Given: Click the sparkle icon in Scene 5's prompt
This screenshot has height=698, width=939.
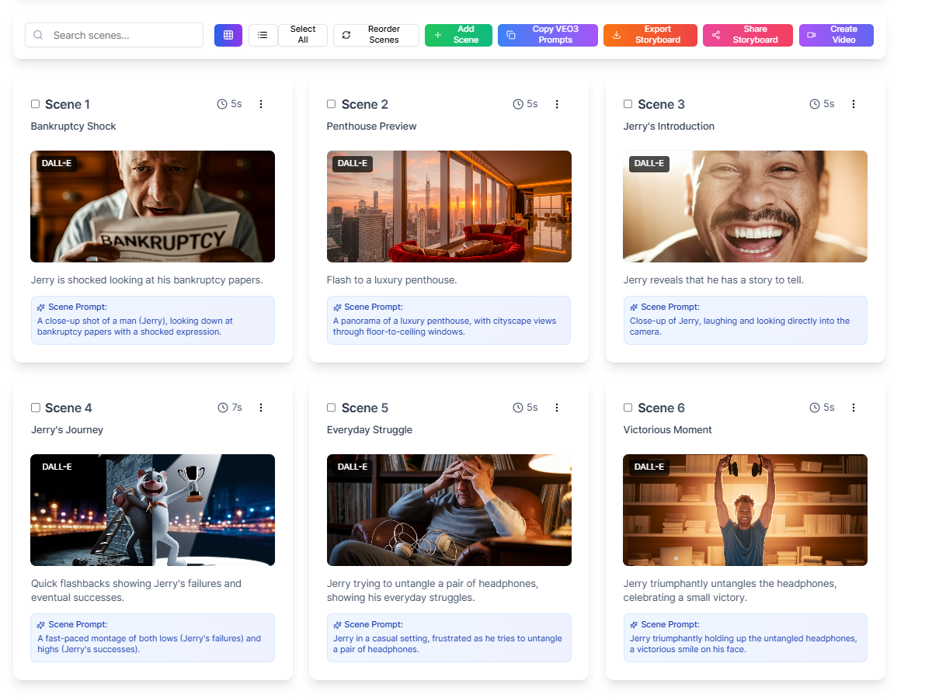Looking at the screenshot, I should click(336, 624).
